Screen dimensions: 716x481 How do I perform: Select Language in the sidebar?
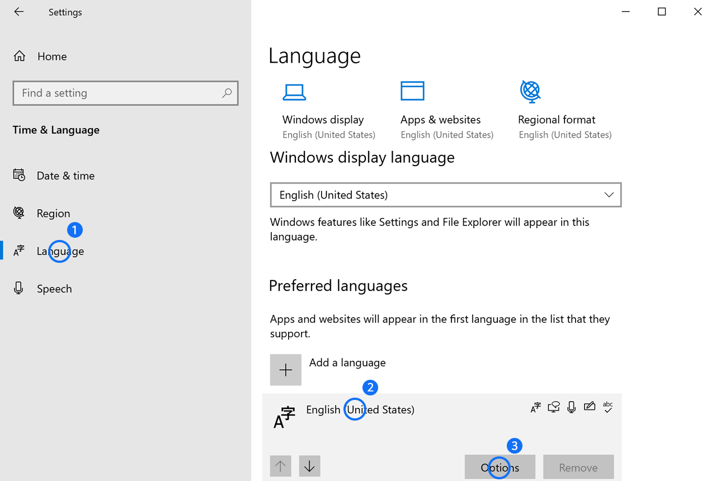pyautogui.click(x=60, y=251)
